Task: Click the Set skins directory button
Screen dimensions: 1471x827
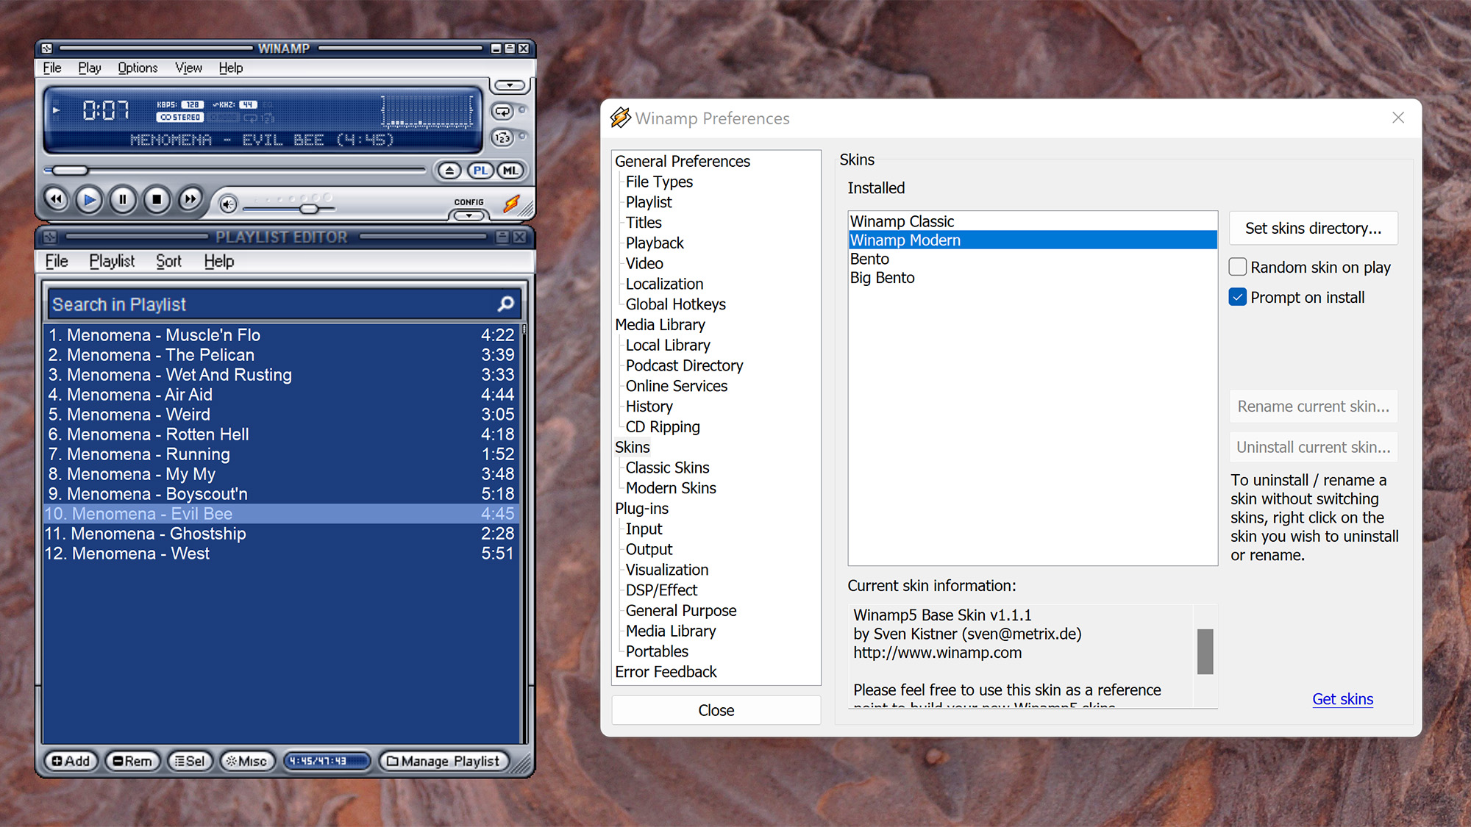Action: click(1313, 228)
